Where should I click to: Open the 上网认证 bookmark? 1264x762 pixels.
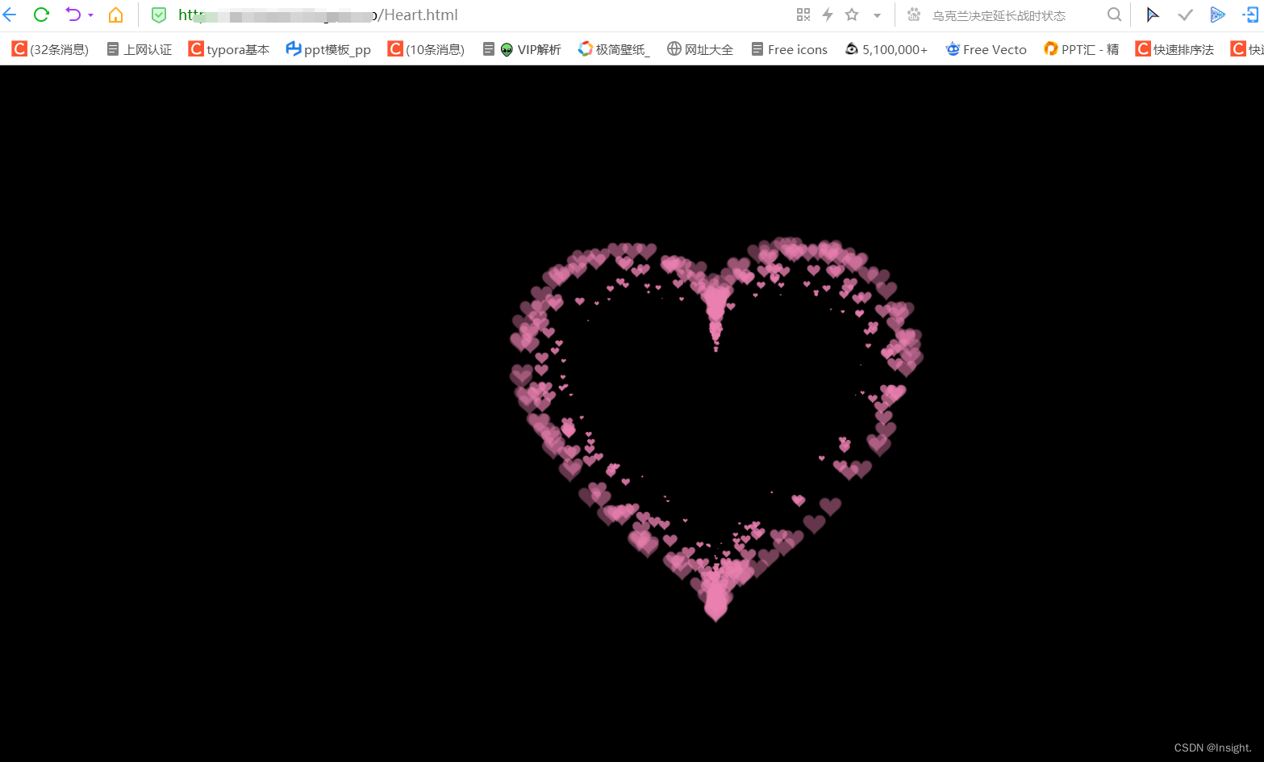click(140, 49)
